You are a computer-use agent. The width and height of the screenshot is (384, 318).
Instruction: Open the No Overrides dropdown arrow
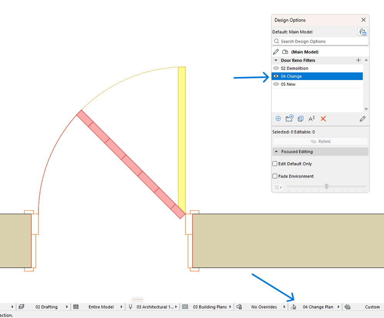(284, 307)
